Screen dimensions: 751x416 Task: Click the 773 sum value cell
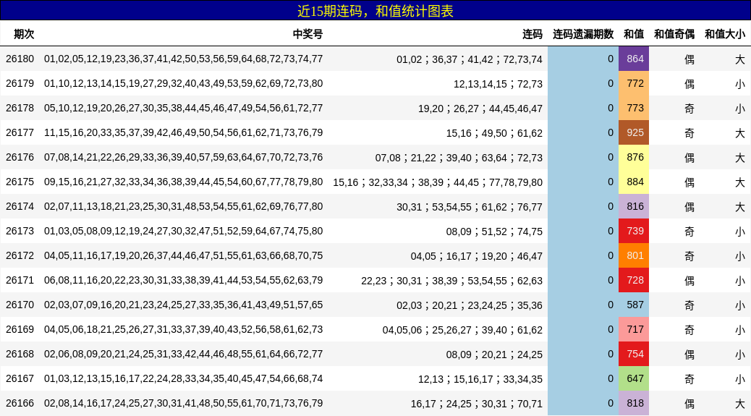coord(634,109)
